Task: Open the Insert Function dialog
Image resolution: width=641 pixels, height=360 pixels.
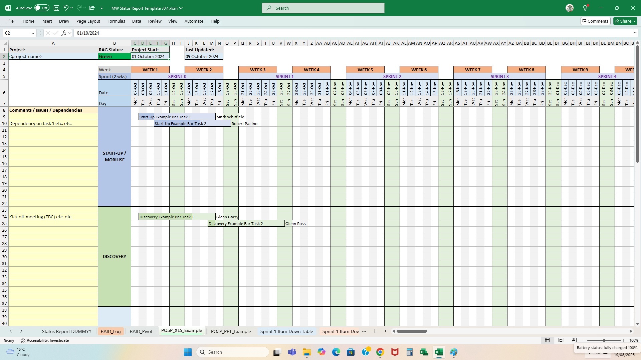Action: (64, 33)
